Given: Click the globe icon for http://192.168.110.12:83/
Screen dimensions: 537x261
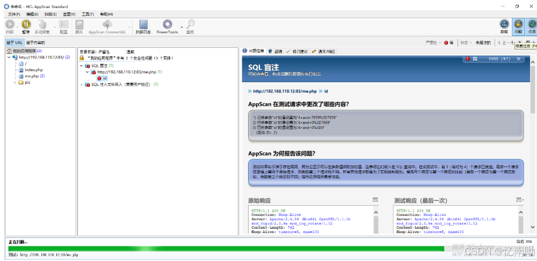Looking at the screenshot, I should 15,57.
